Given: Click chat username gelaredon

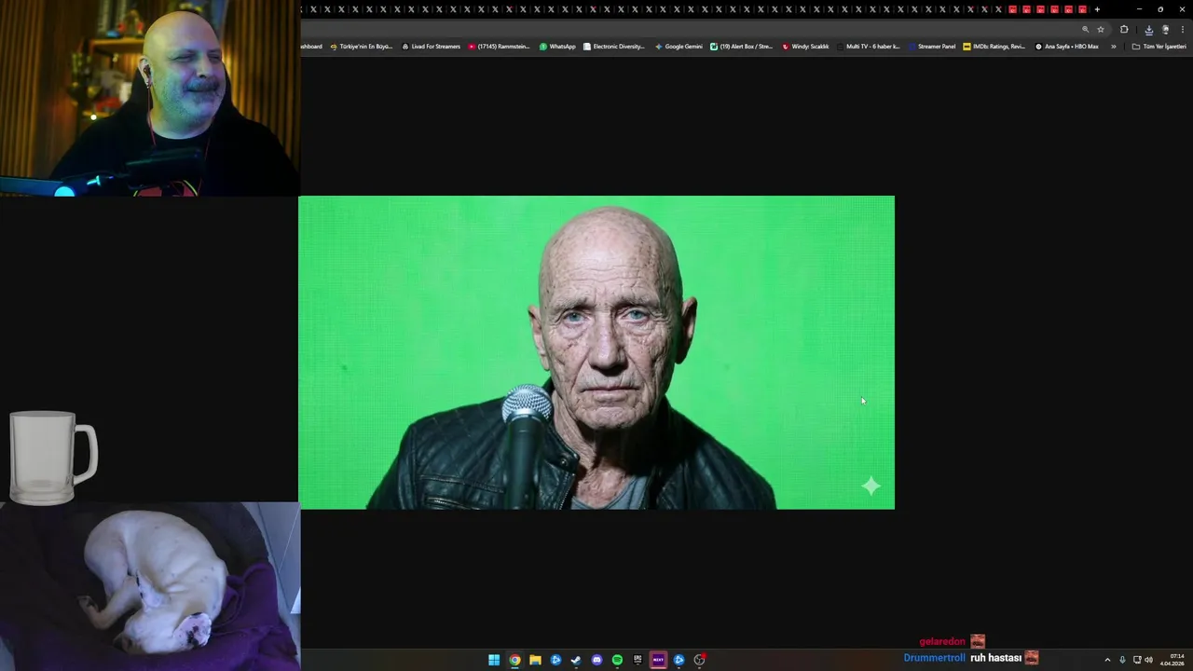Looking at the screenshot, I should point(942,642).
